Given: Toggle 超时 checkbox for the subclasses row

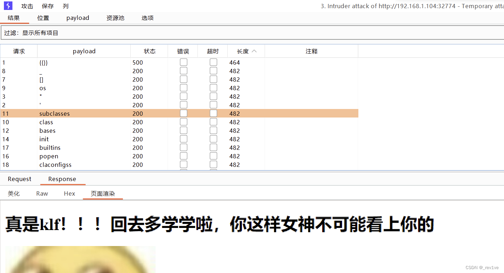Looking at the screenshot, I should (213, 113).
